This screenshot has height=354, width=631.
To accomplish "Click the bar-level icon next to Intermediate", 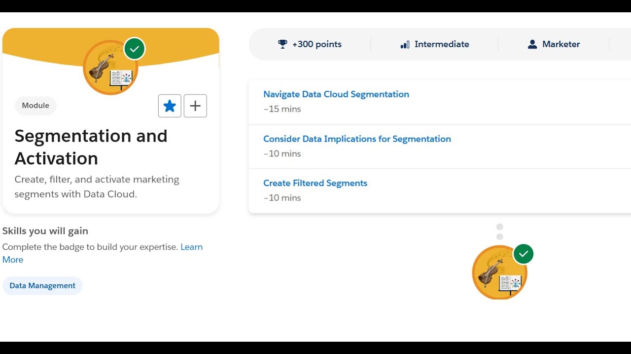I will (x=405, y=45).
